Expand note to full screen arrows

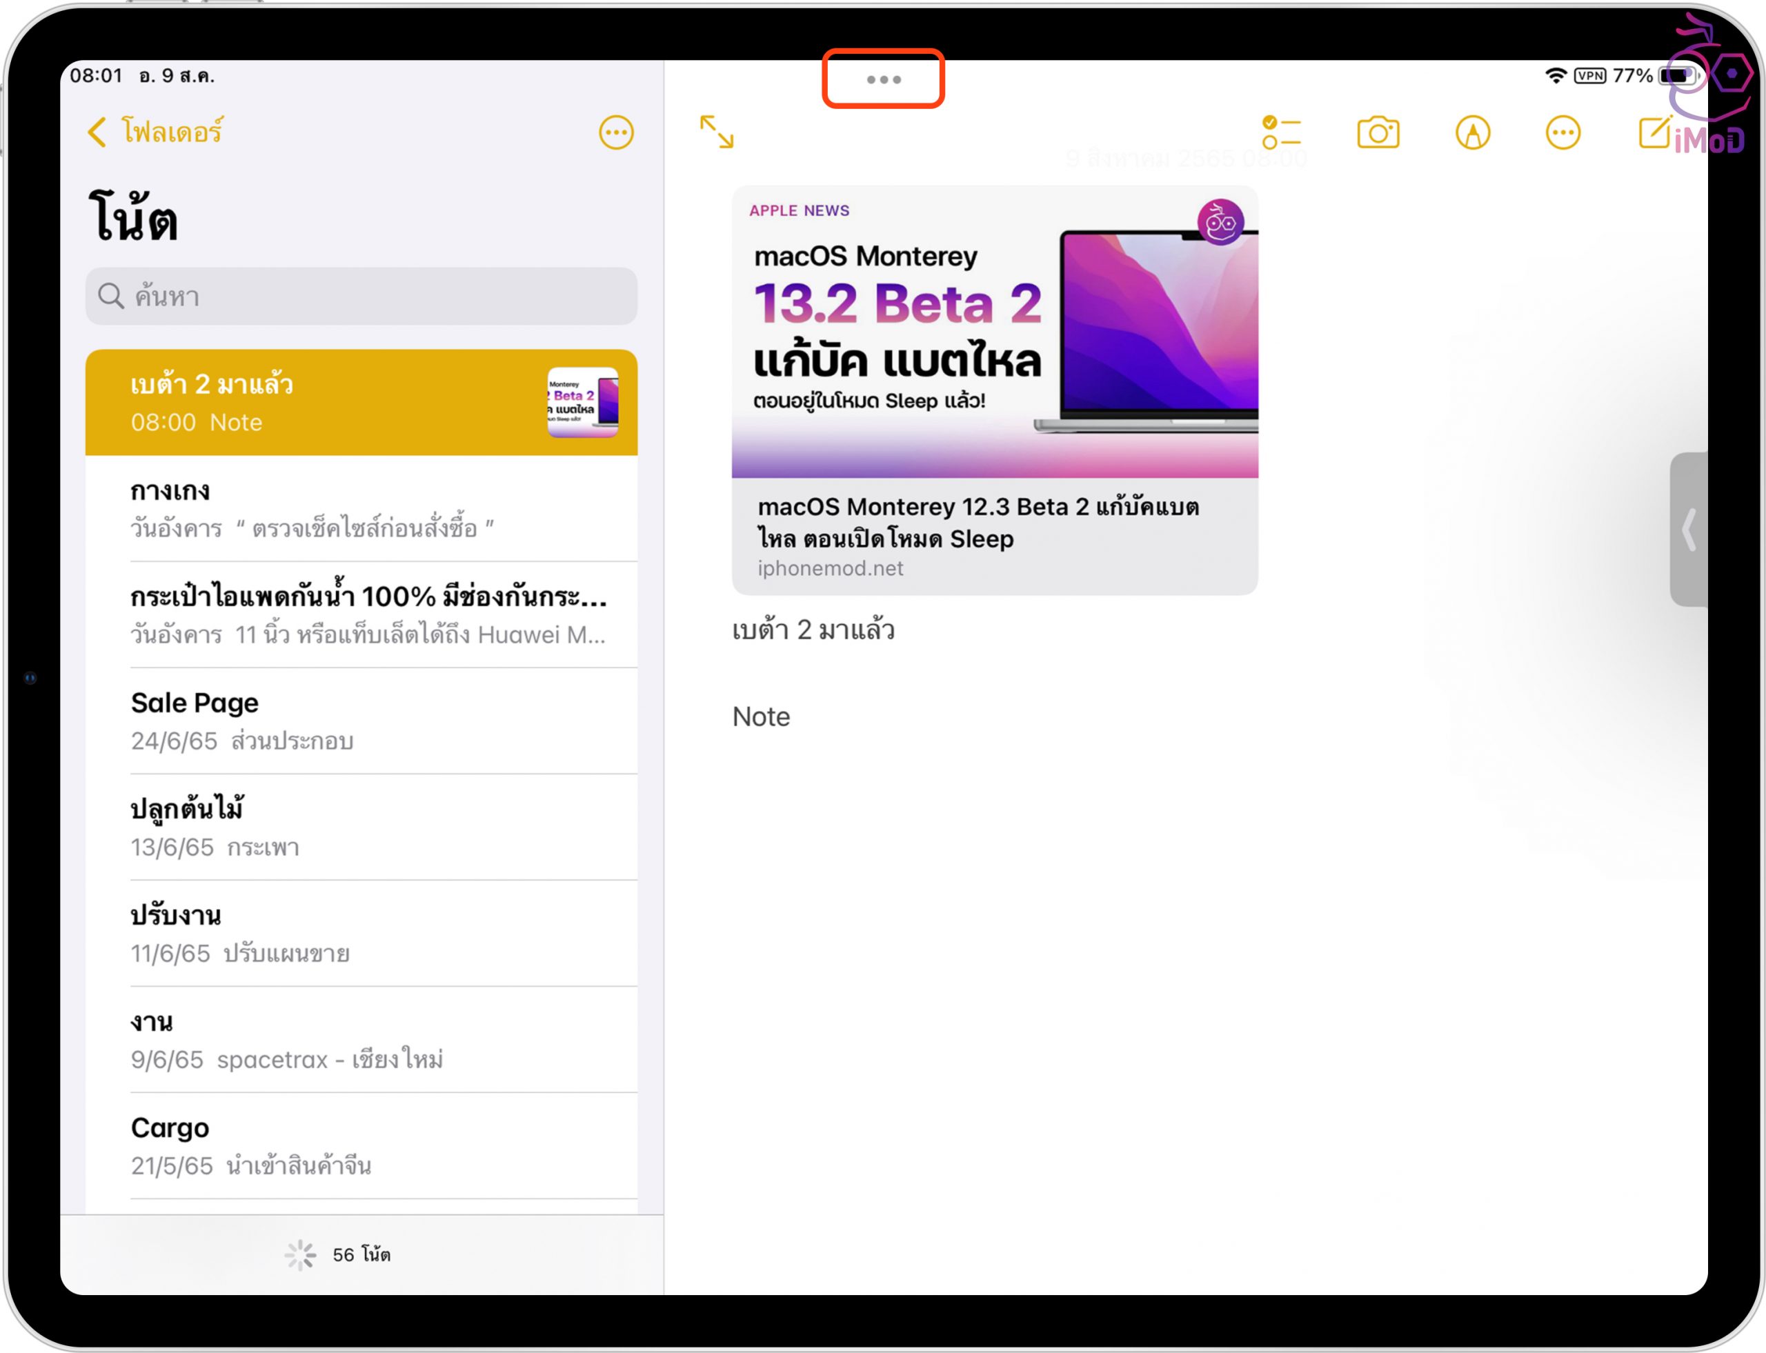click(716, 132)
